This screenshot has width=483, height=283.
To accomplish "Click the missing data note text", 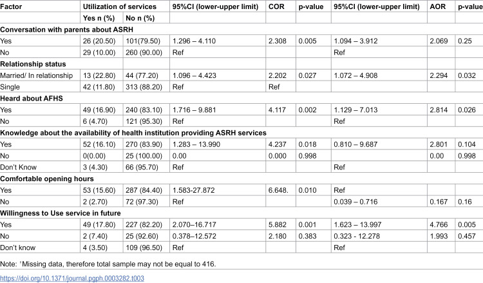I will pyautogui.click(x=108, y=264).
